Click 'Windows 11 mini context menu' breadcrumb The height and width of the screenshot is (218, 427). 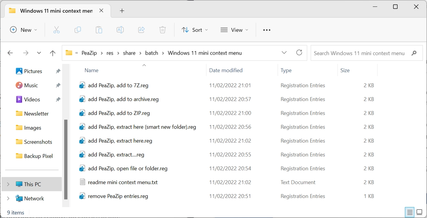click(x=205, y=53)
